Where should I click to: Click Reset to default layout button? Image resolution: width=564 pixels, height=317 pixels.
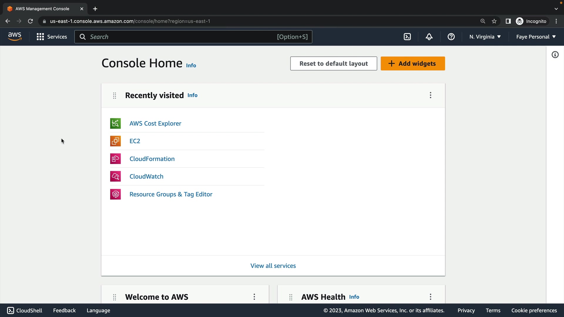point(333,63)
